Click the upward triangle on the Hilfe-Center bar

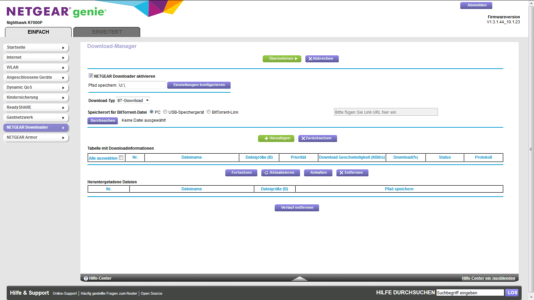point(299,279)
